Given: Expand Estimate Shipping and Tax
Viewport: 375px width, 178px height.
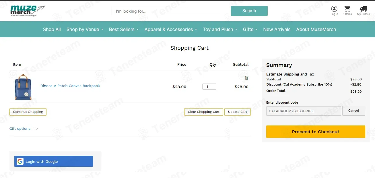Looking at the screenshot, I should [290, 74].
